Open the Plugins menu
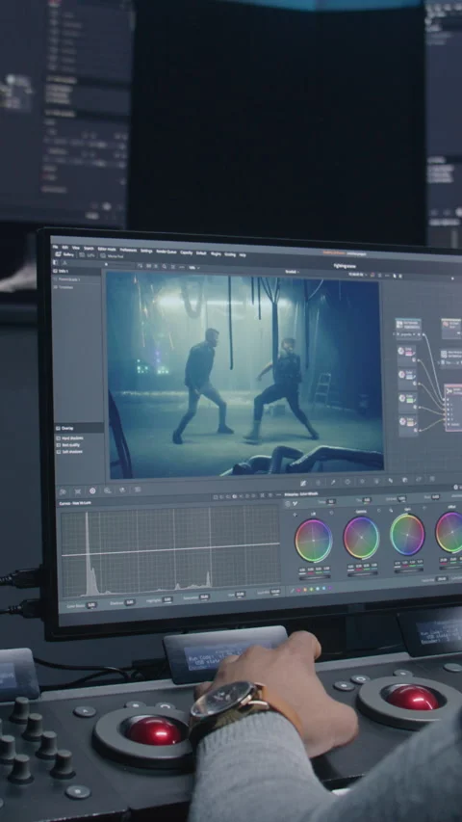Screen dimensions: 462x822 point(216,253)
